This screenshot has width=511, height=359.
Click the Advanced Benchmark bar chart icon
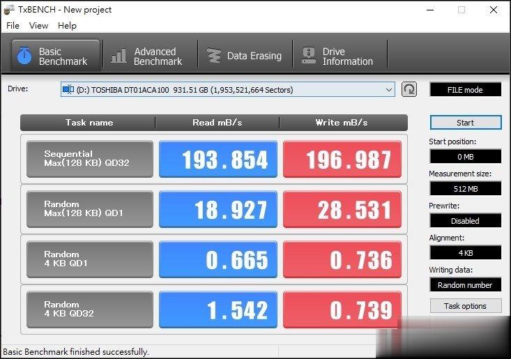coord(119,56)
